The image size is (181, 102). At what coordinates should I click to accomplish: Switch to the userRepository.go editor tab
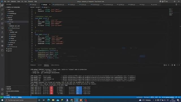tap(59, 5)
